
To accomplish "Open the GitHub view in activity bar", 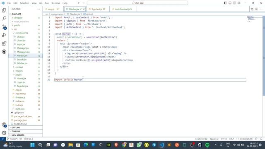I will tap(4, 51).
